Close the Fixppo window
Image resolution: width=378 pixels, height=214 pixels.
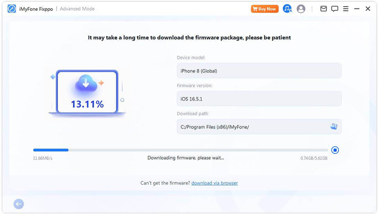tap(368, 9)
